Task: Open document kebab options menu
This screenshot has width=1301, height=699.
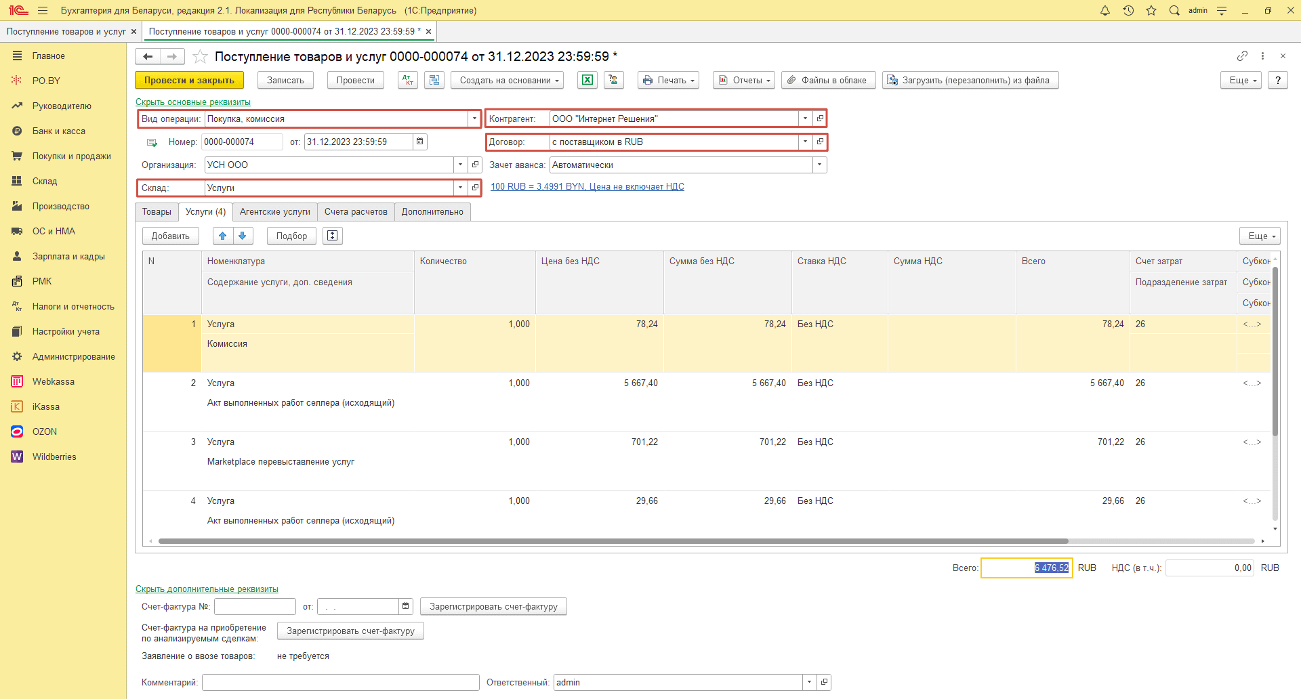Action: point(1262,56)
